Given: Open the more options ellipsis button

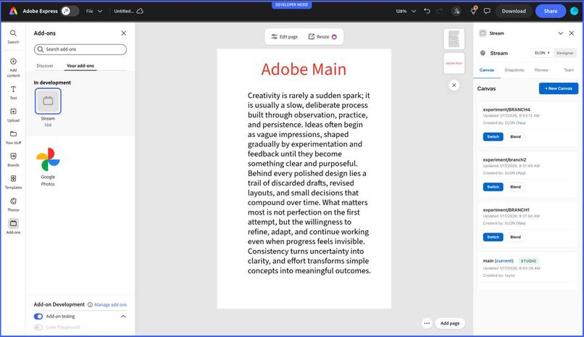Looking at the screenshot, I should (x=427, y=323).
